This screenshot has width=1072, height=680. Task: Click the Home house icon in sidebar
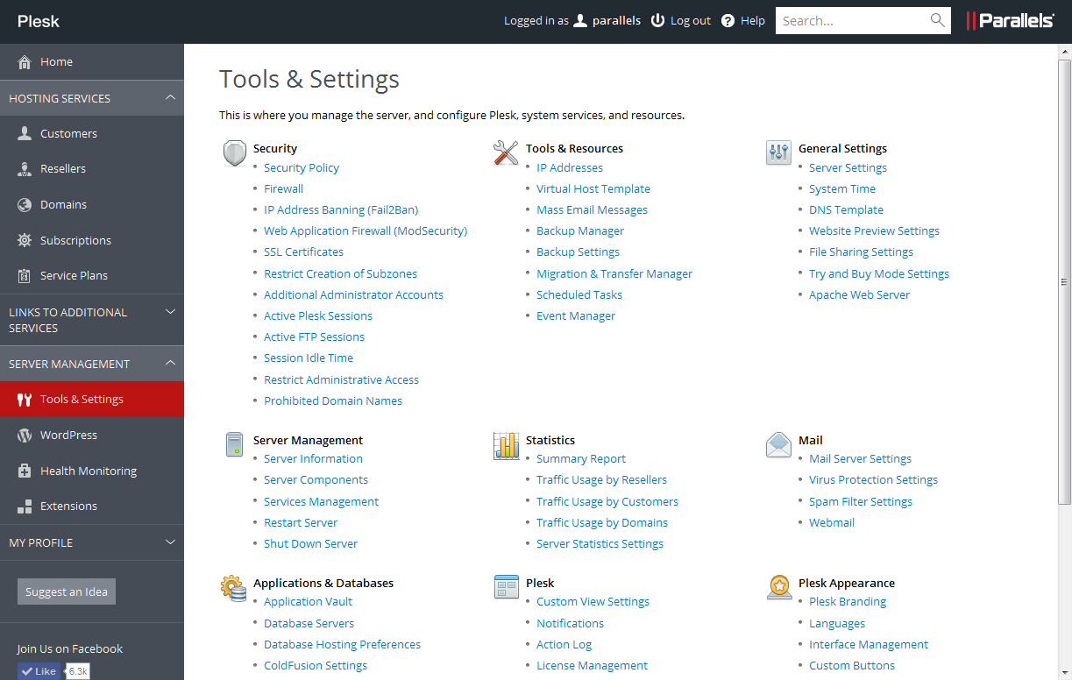(25, 62)
